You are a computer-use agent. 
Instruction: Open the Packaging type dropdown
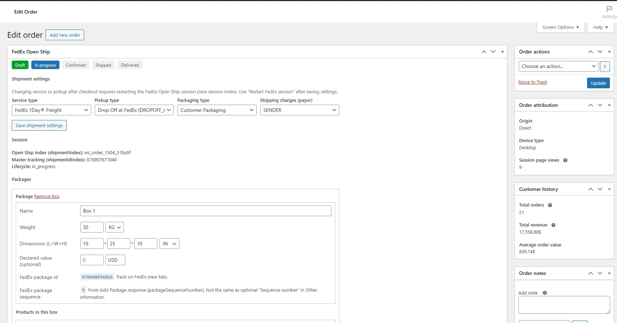[x=217, y=110]
